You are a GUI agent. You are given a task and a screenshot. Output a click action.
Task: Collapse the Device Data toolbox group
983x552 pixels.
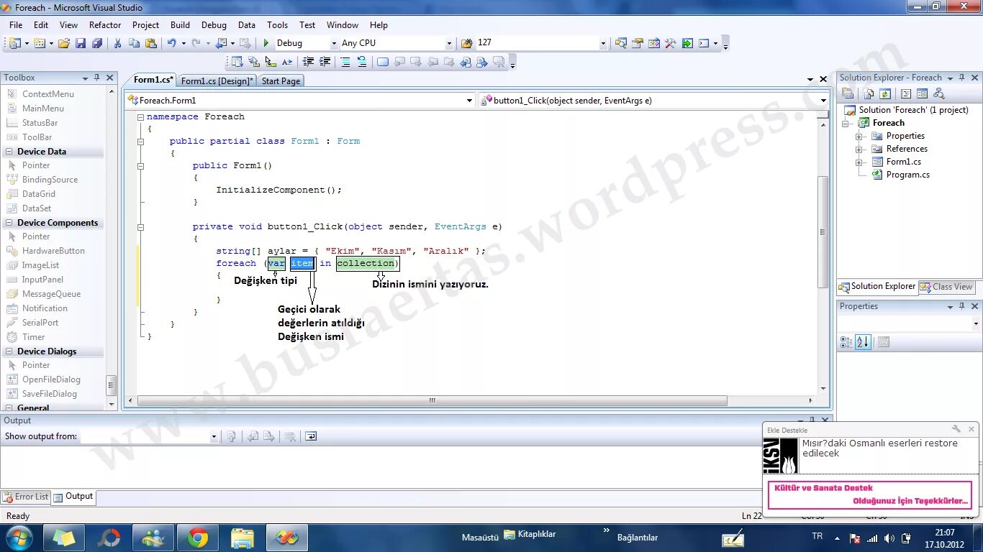click(9, 152)
